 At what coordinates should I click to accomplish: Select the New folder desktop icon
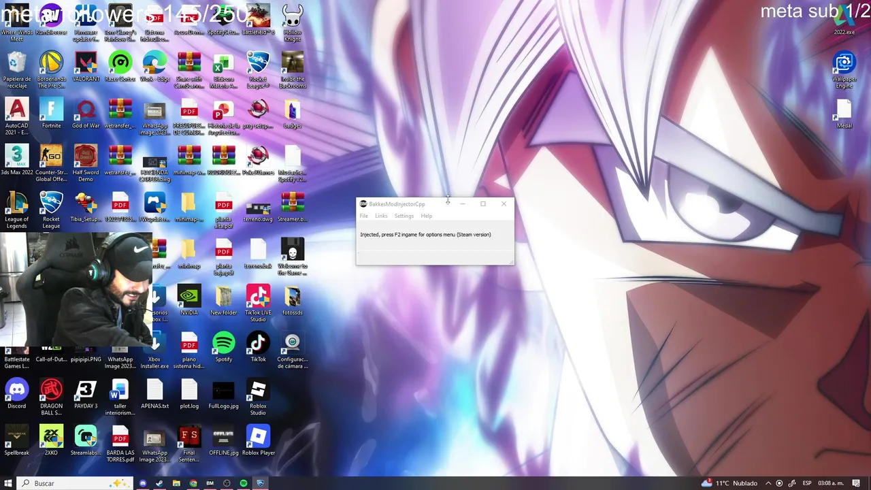coord(223,300)
